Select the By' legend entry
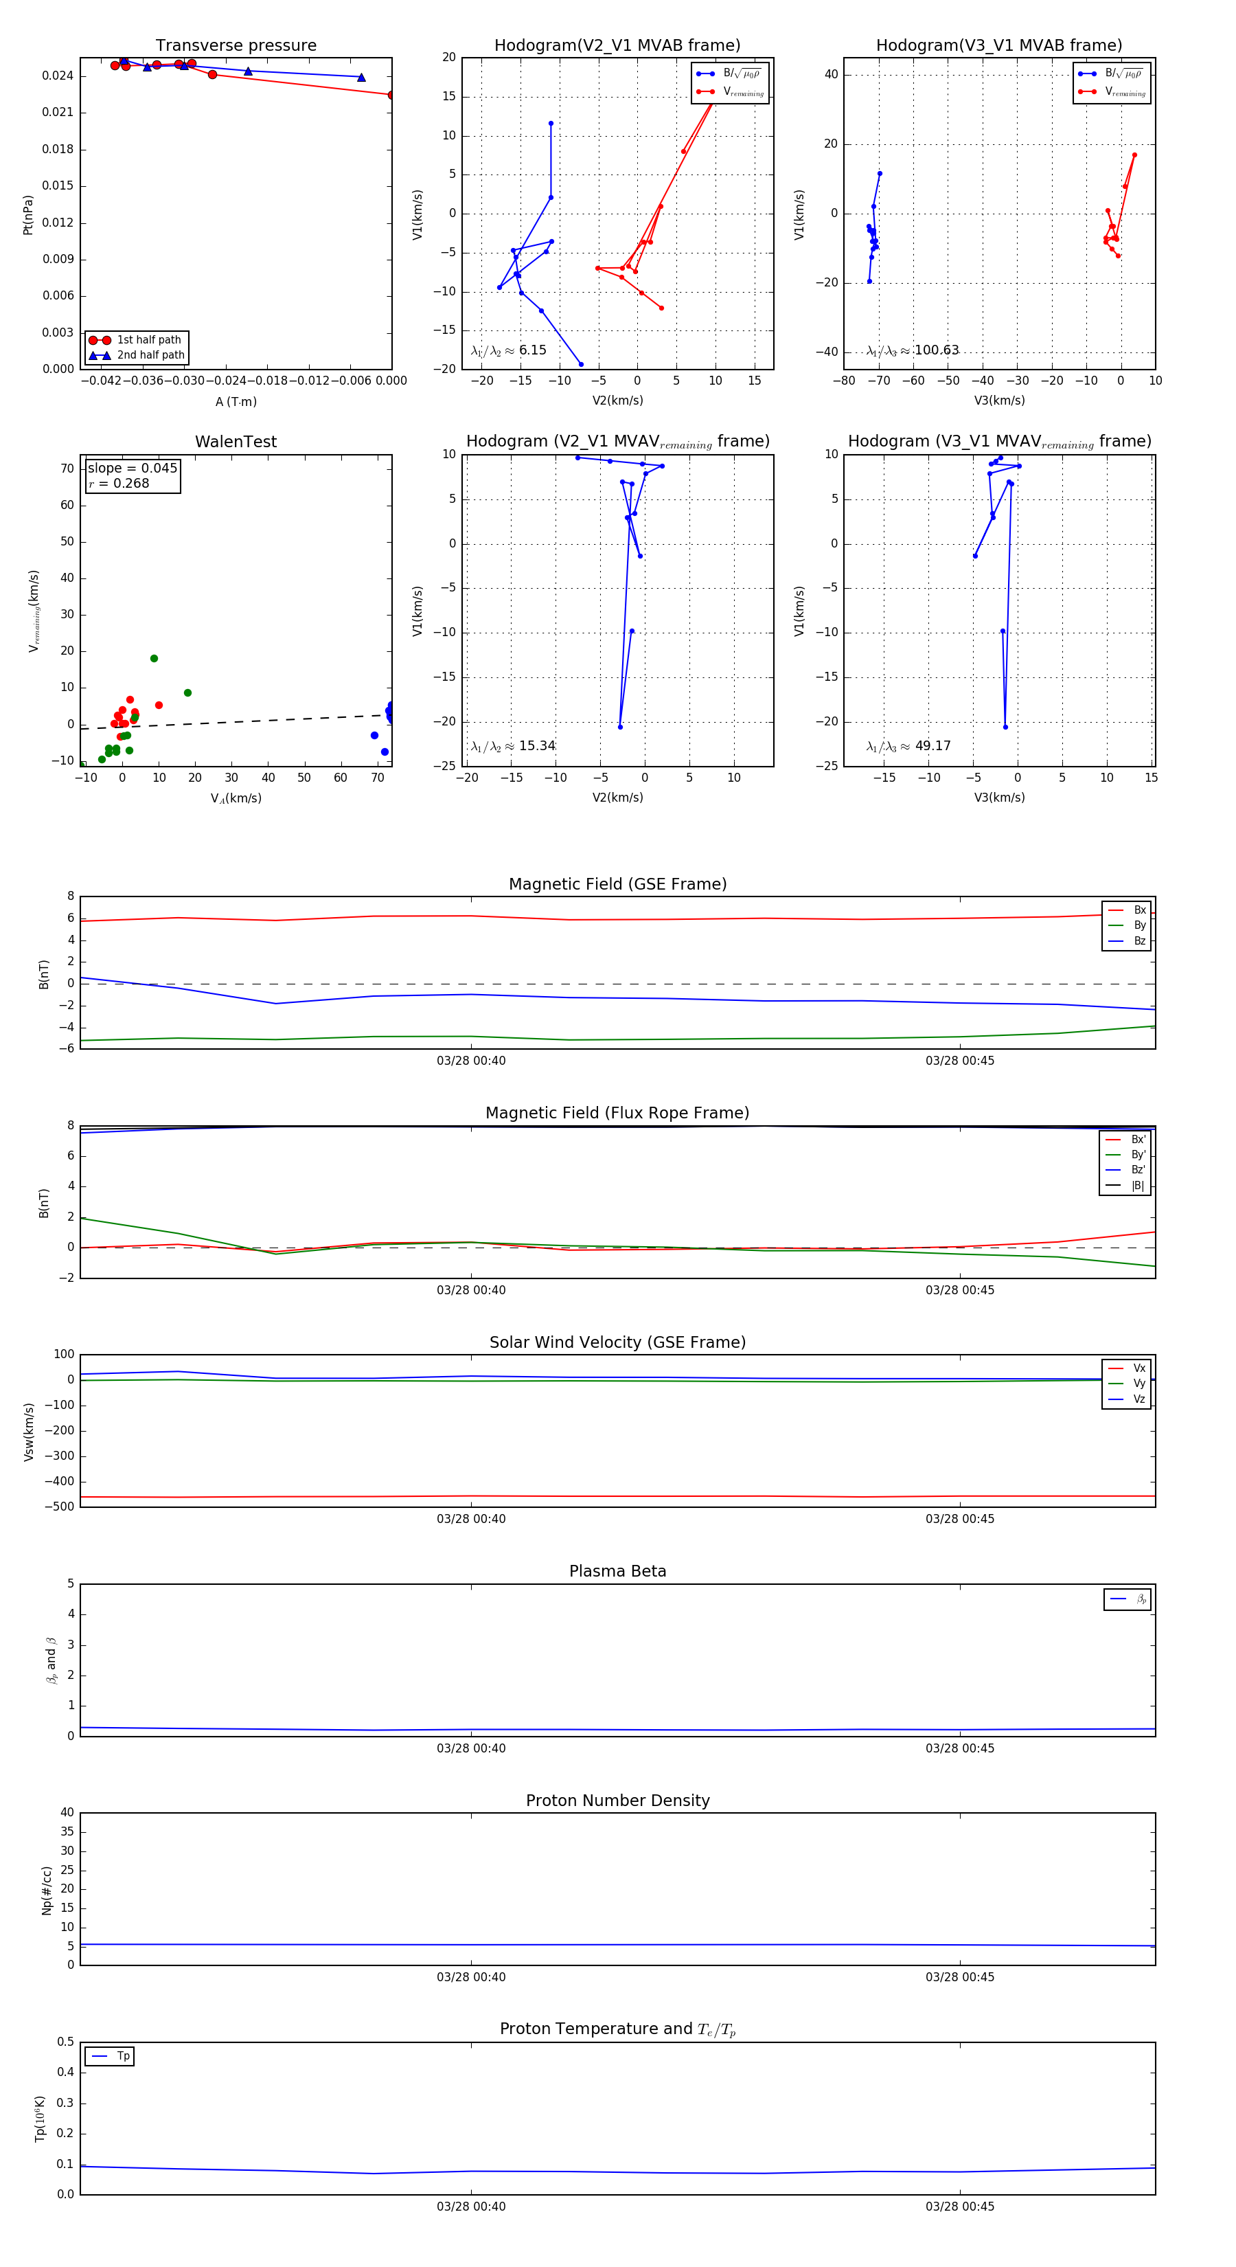Screen dimensions: 1236x2267 [x=1126, y=1155]
